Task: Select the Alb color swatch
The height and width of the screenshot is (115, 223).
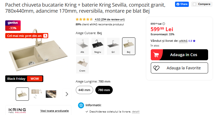Action: (x=82, y=46)
